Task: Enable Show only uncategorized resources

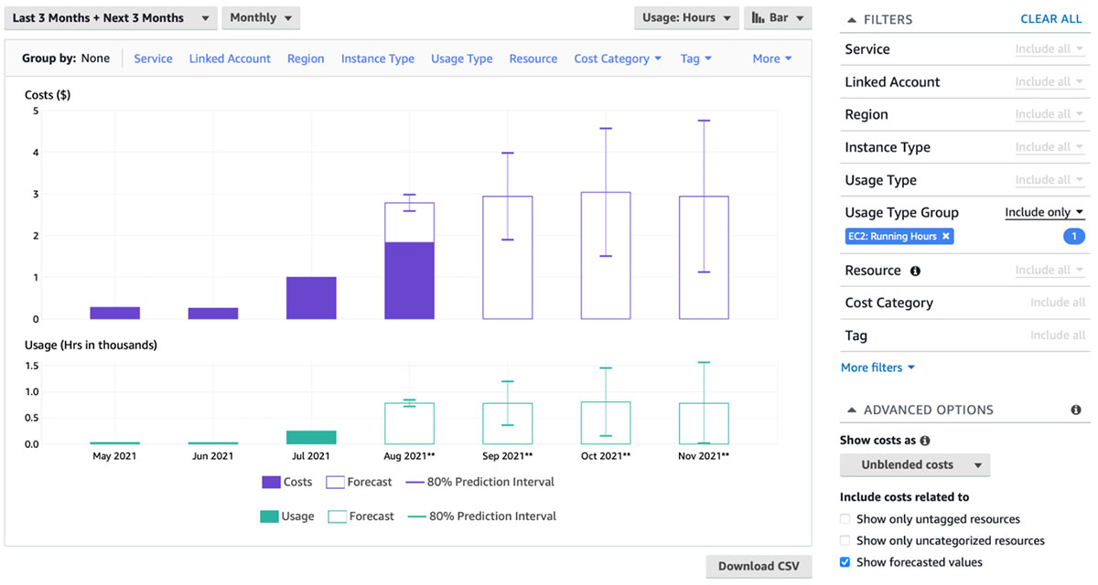Action: [845, 539]
